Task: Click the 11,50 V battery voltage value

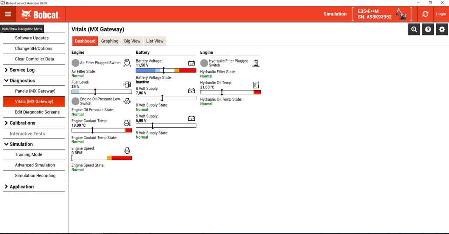Action: tap(142, 65)
